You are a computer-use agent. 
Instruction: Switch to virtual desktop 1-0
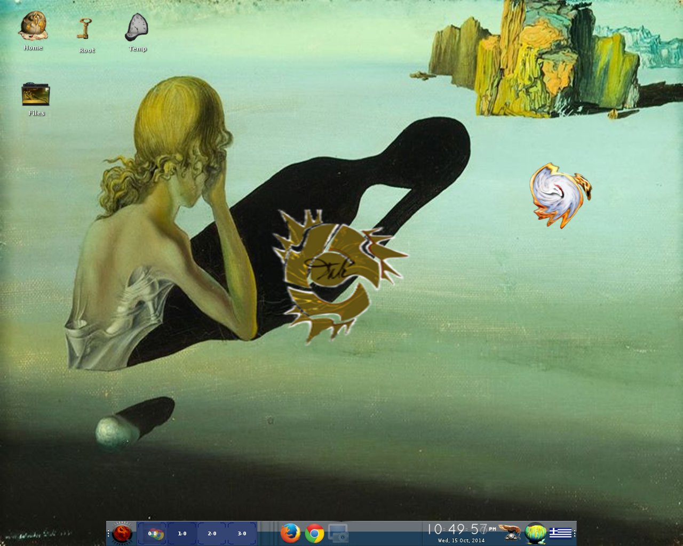pos(182,533)
